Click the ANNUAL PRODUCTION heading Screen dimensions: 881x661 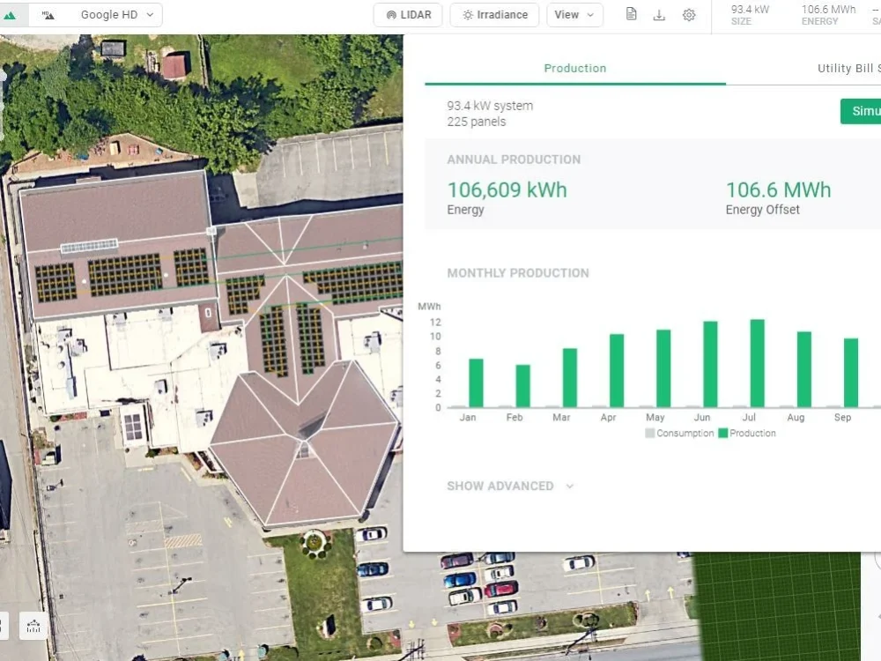coord(514,160)
